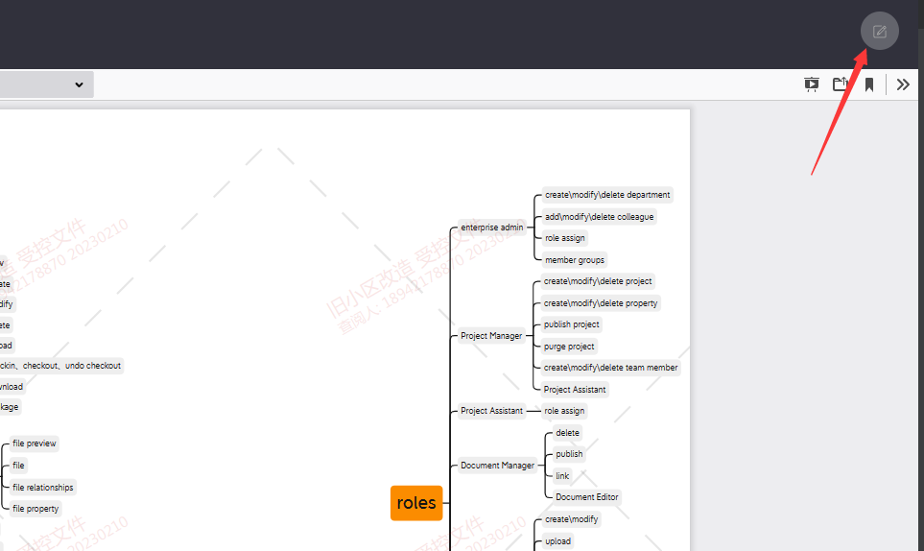Click the bookmark icon in toolbar

pyautogui.click(x=869, y=84)
